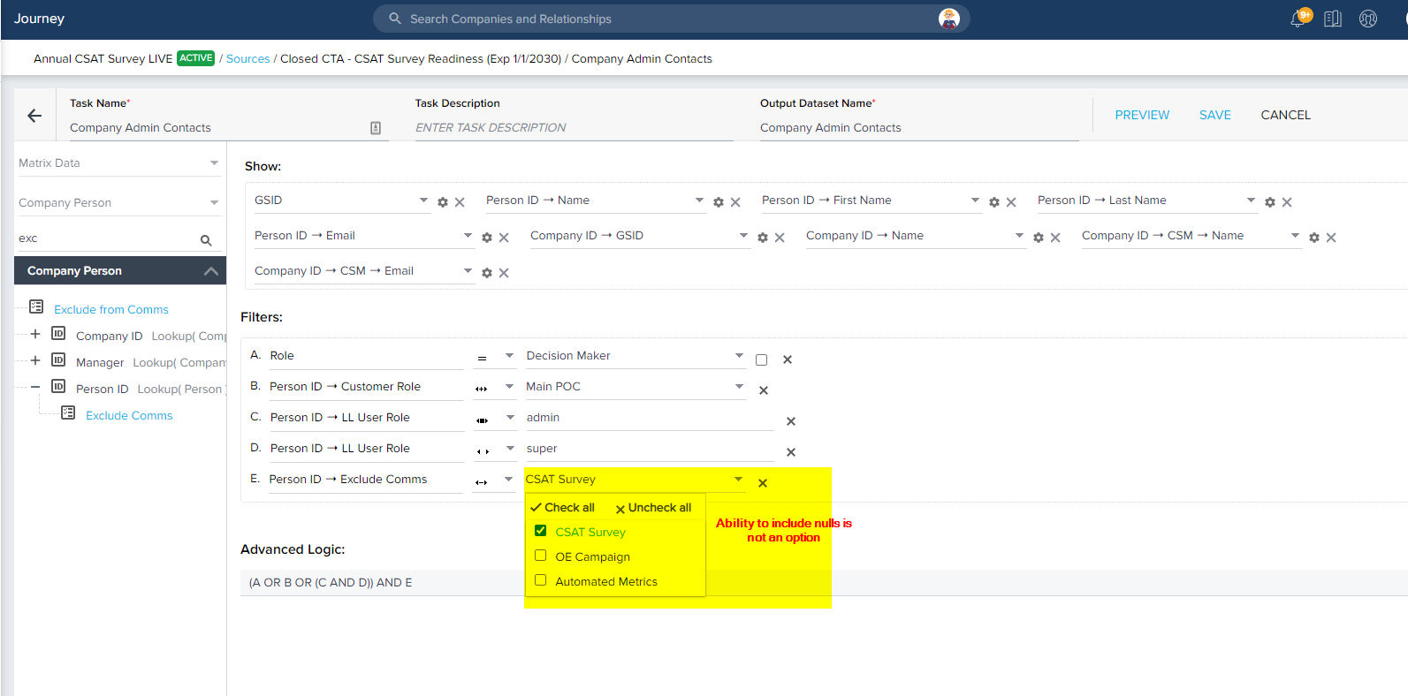Open settings gear for Company ID GSID
The image size is (1408, 696).
pyautogui.click(x=763, y=238)
